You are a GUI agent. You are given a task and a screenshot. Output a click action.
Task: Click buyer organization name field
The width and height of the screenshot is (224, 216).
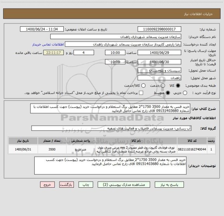116,37
